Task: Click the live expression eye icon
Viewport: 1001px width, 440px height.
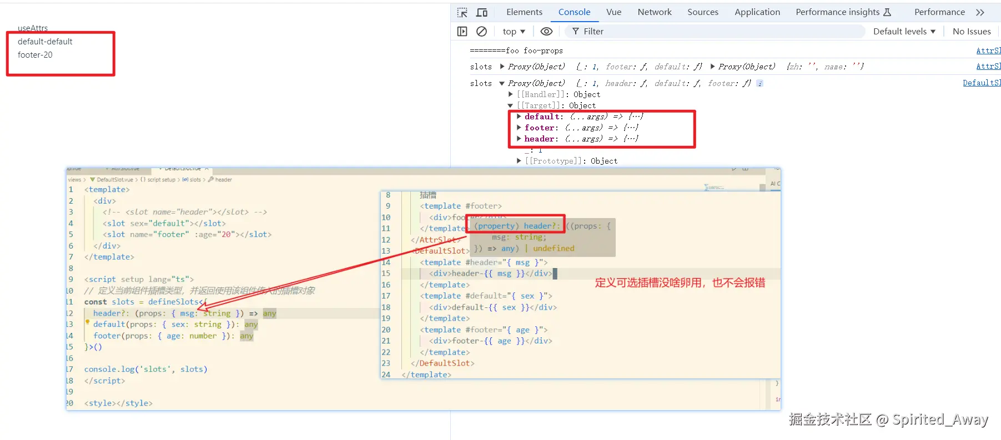Action: 546,32
